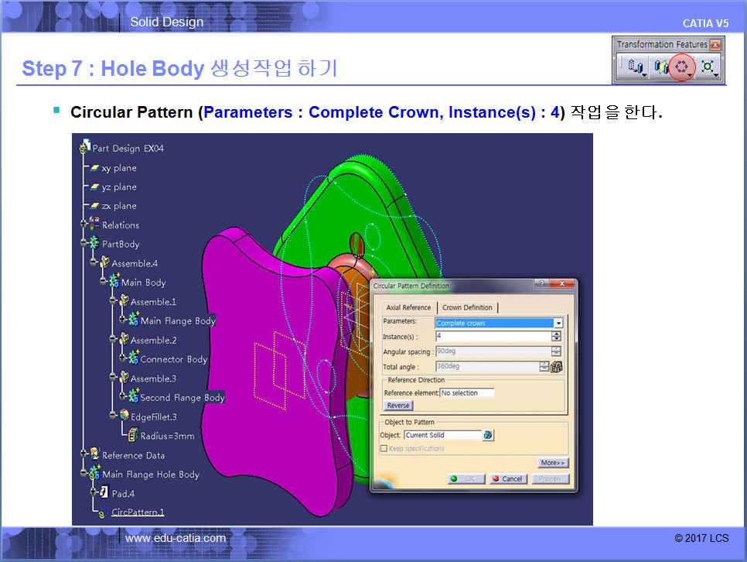
Task: Select the Scaling tool icon
Action: pyautogui.click(x=707, y=67)
